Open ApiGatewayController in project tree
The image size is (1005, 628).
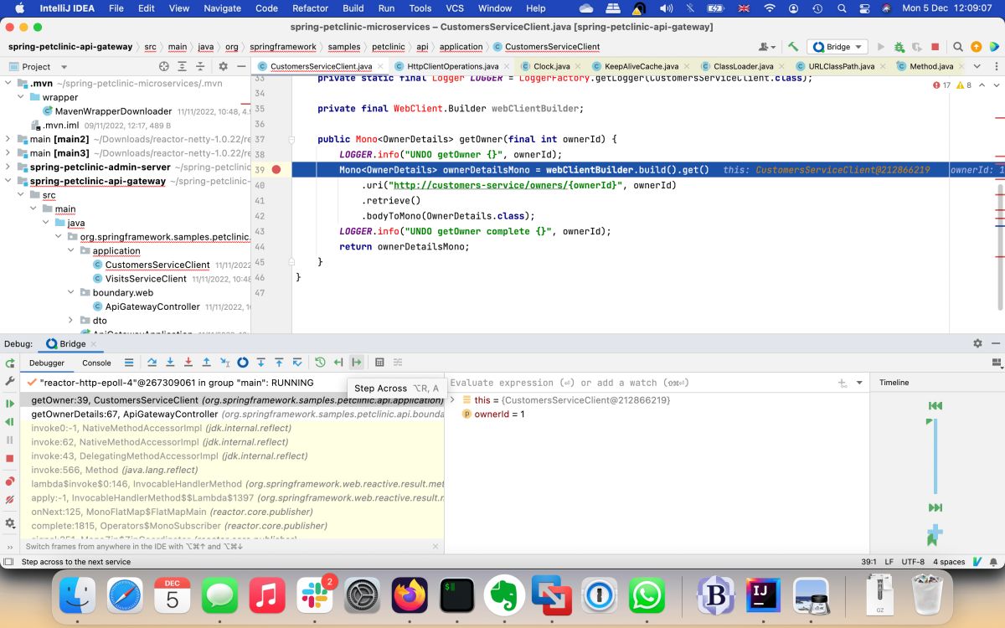coord(152,306)
